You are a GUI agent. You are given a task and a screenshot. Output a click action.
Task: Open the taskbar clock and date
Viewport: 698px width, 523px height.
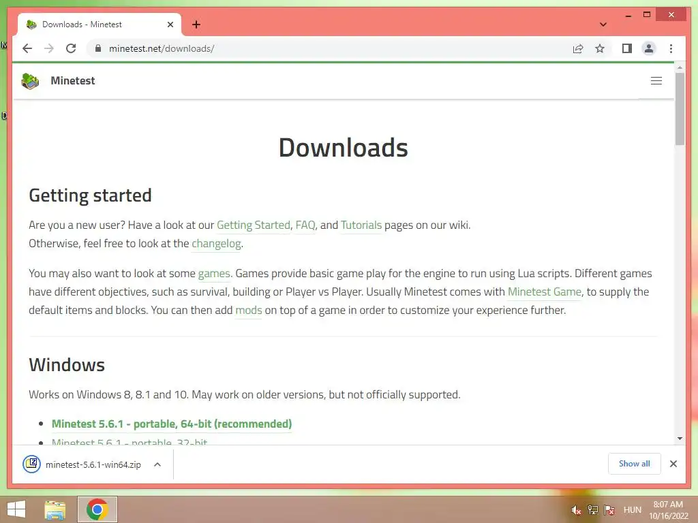[x=668, y=510]
